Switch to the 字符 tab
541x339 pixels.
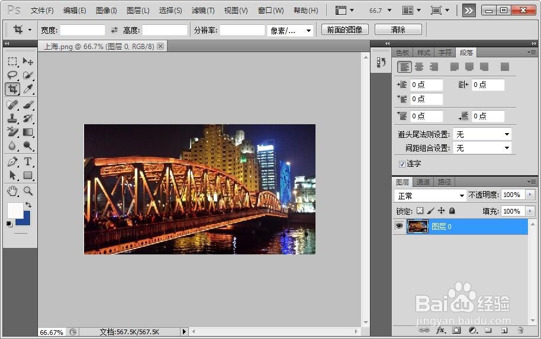(x=445, y=53)
